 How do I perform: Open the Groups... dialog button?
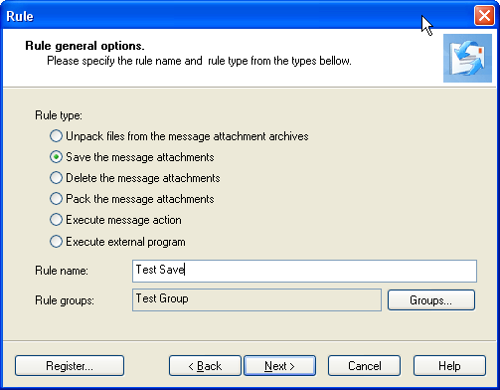click(431, 300)
